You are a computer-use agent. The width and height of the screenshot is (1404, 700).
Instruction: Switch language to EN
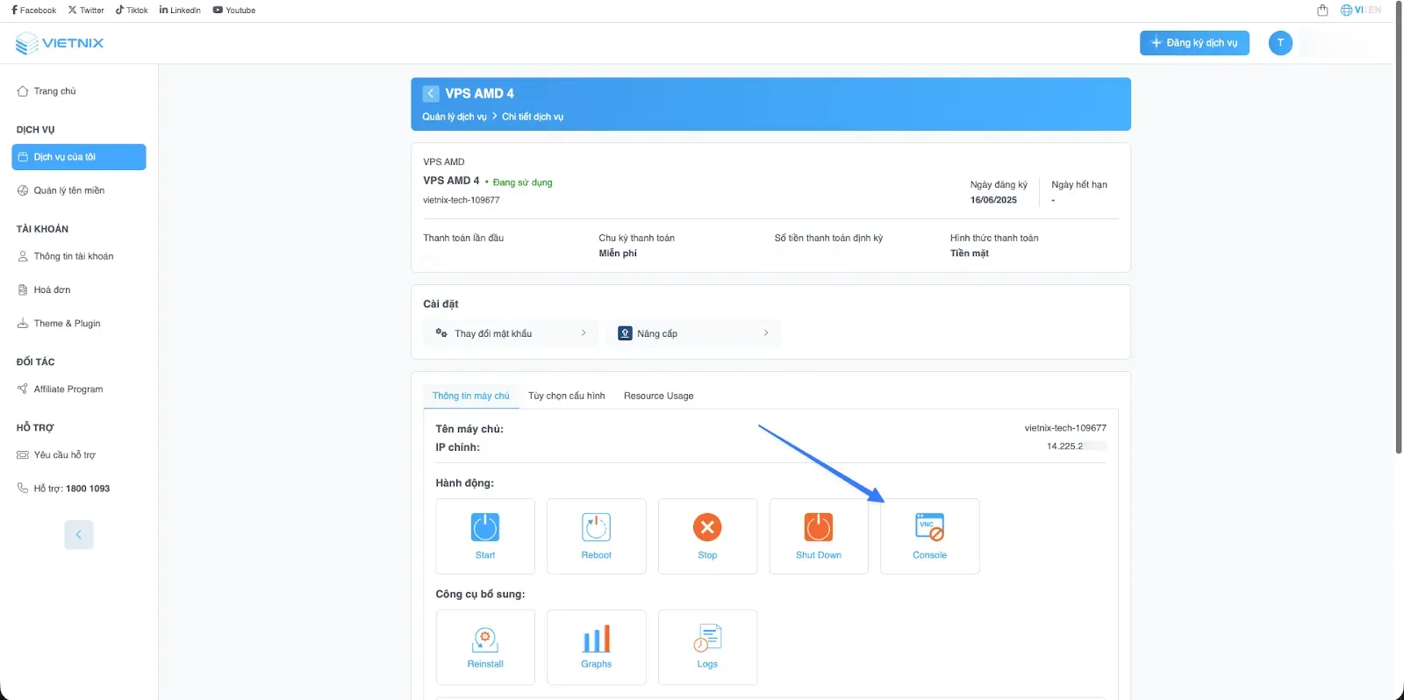tap(1374, 11)
